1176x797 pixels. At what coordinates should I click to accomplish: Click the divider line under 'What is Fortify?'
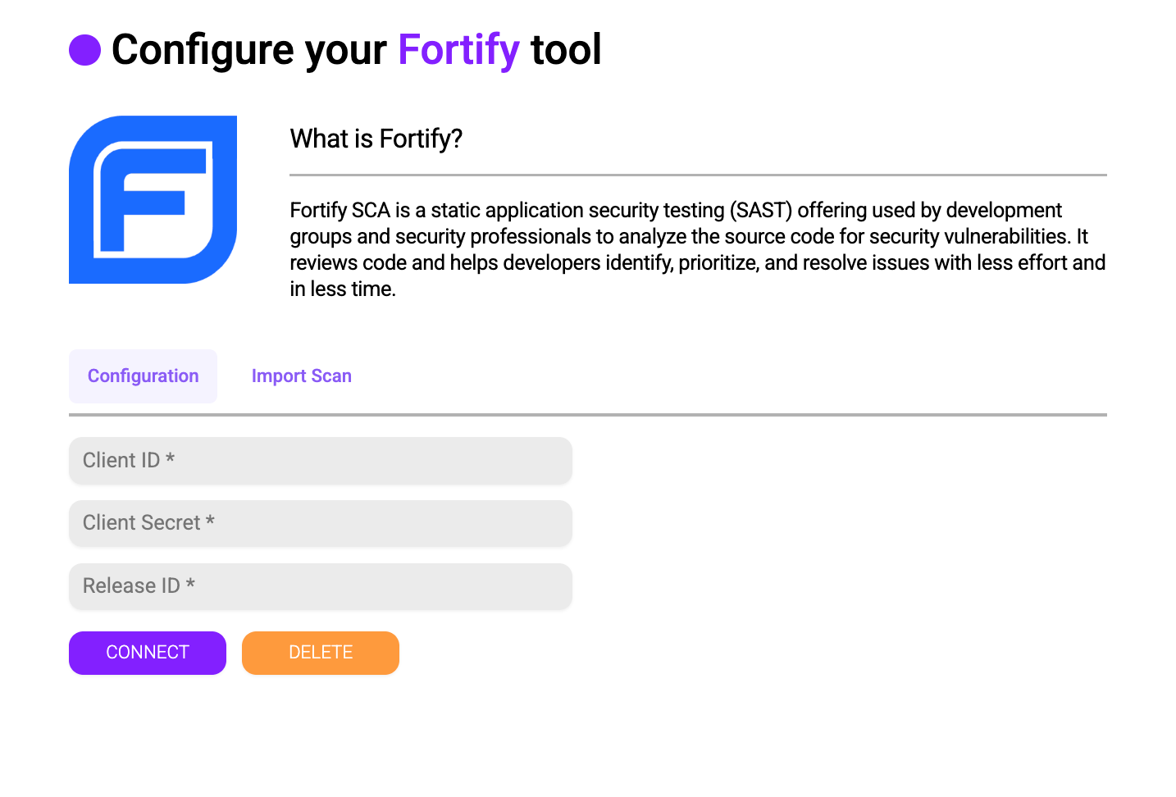point(697,174)
